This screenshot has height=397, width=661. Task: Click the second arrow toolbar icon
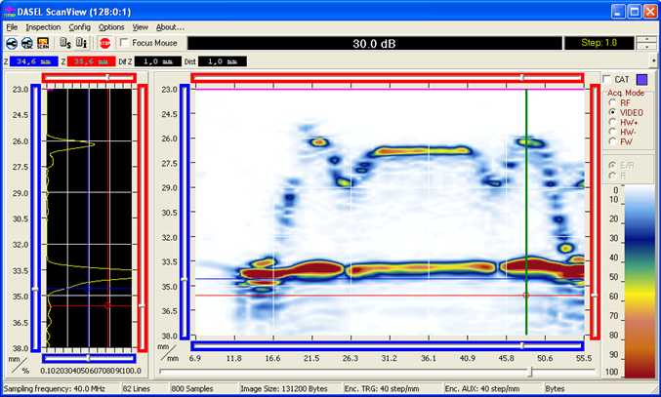27,43
